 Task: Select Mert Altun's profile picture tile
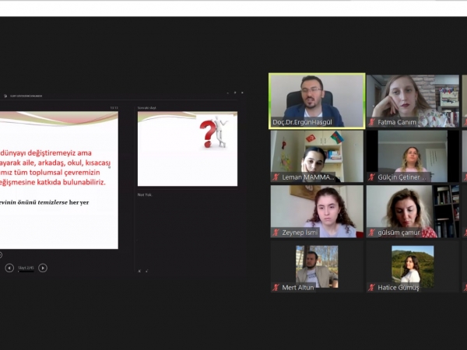pyautogui.click(x=317, y=266)
